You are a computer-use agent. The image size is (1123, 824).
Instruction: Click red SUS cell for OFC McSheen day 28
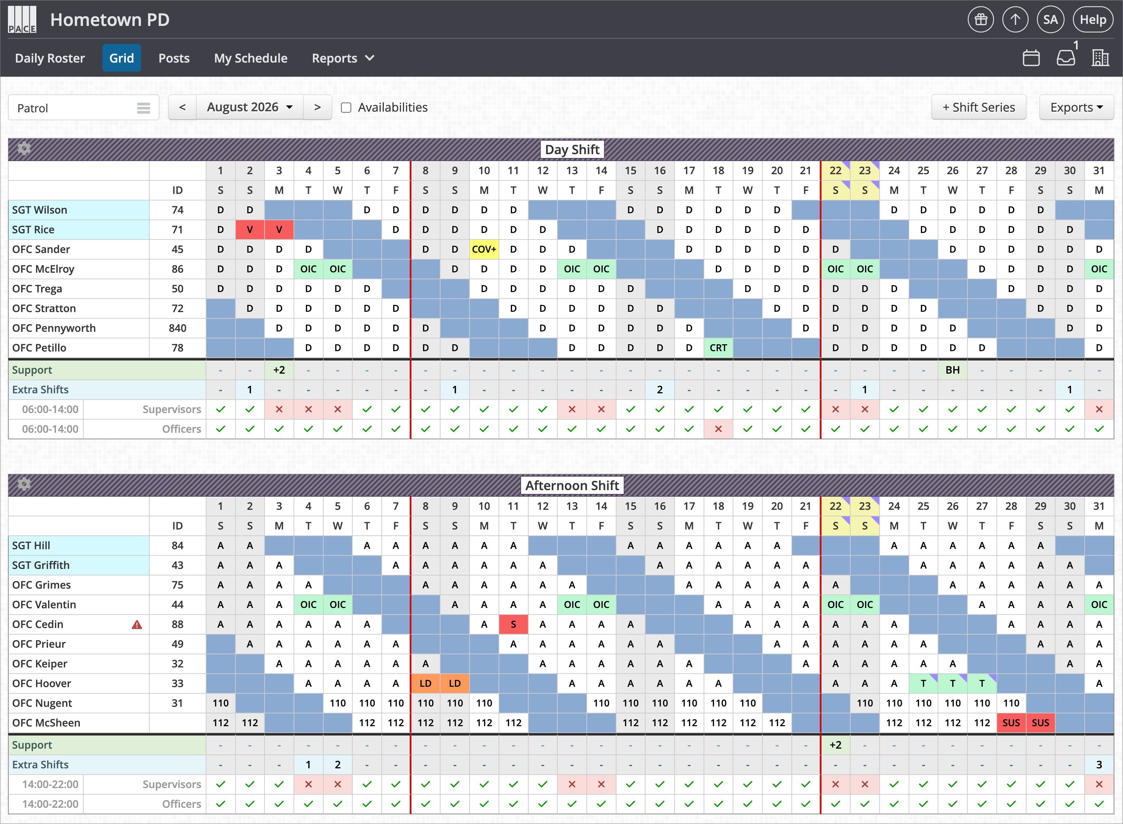pos(1011,723)
